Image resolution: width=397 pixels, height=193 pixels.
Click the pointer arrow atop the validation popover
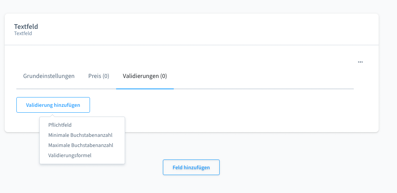click(53, 115)
